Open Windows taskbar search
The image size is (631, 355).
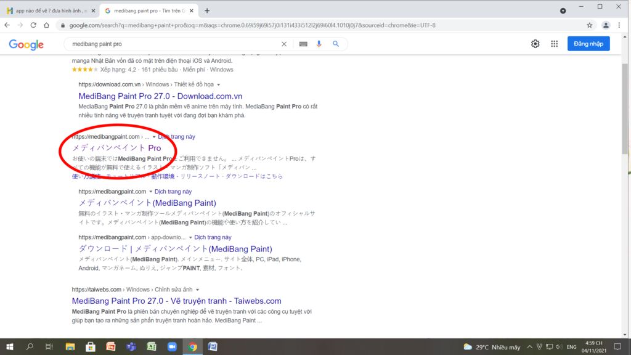click(x=30, y=346)
